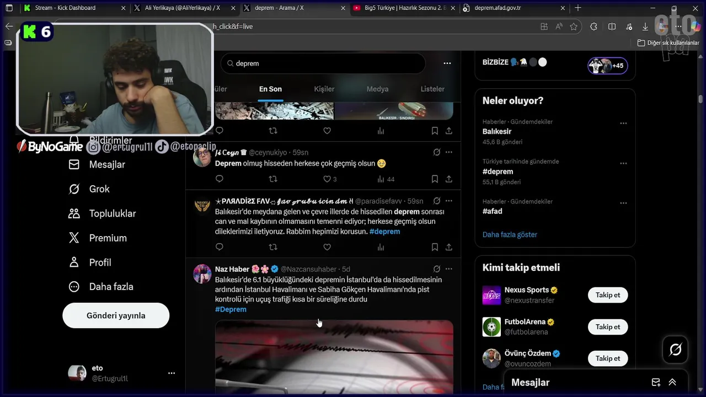Bookmark the topmost tweet with Balıkesir image
The width and height of the screenshot is (706, 397).
click(x=435, y=131)
